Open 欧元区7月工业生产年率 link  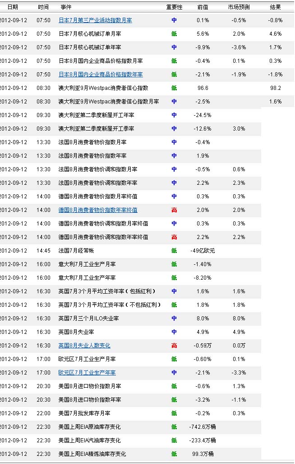[x=87, y=373]
